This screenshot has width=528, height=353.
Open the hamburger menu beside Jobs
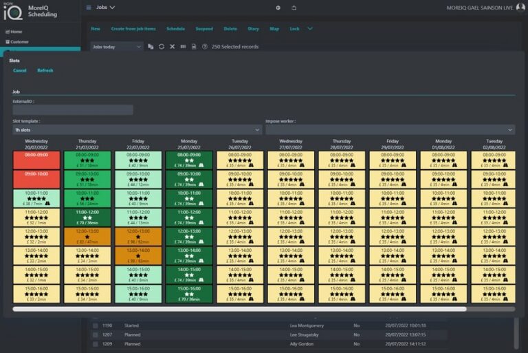tap(89, 8)
